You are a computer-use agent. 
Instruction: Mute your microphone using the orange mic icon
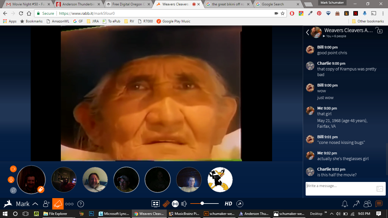tap(11, 180)
